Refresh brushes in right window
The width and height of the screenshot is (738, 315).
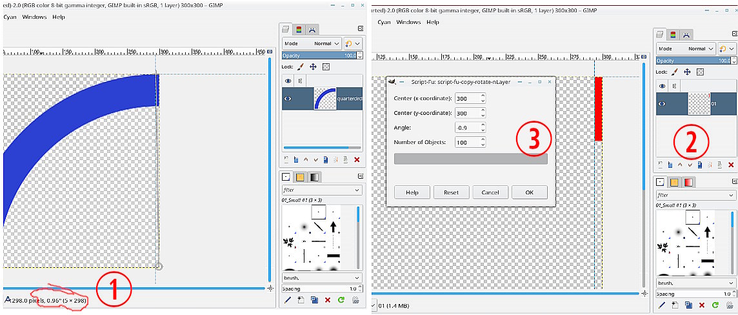(x=716, y=305)
